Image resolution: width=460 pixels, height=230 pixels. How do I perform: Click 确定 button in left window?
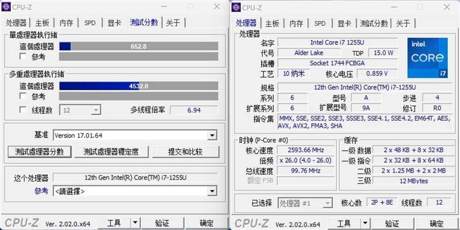pyautogui.click(x=206, y=224)
